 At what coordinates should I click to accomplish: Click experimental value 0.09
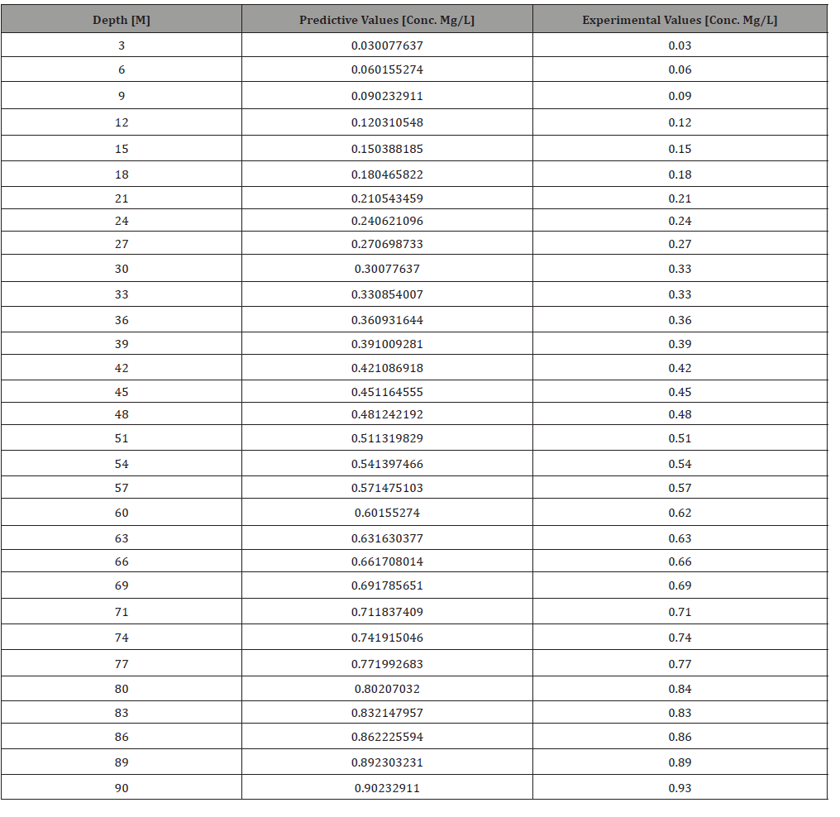click(680, 96)
